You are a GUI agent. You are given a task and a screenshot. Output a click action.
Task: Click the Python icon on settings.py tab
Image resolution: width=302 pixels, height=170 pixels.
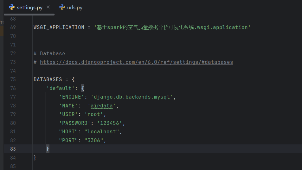pyautogui.click(x=12, y=7)
